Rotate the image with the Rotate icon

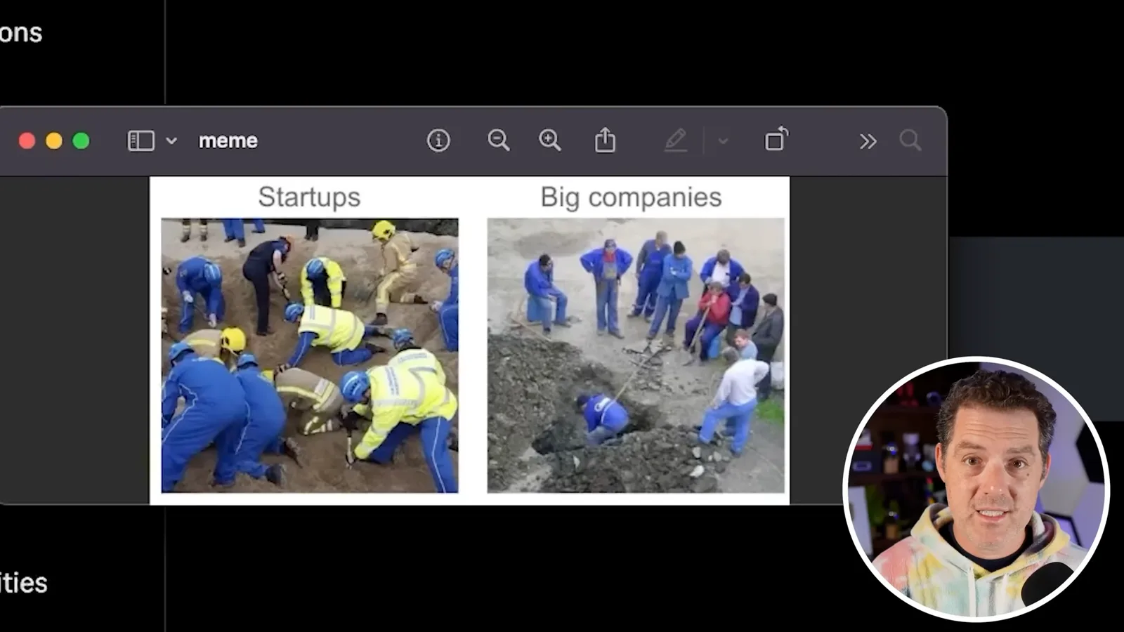tap(776, 139)
